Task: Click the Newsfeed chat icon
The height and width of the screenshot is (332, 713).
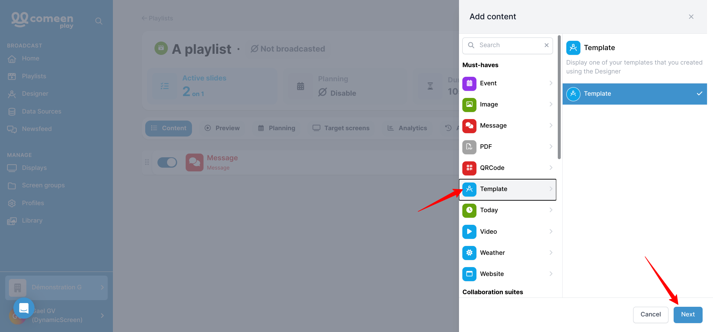Action: point(12,129)
